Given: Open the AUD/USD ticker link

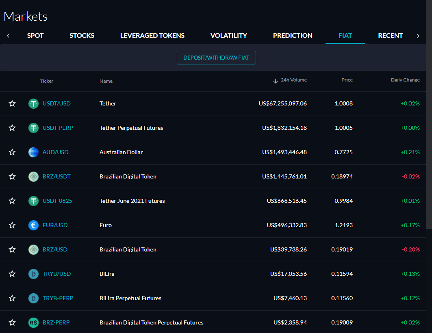Looking at the screenshot, I should (x=56, y=152).
